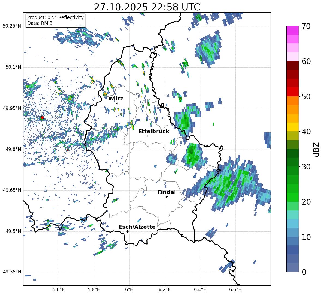The height and width of the screenshot is (295, 323).
Task: Click the 6.2°E longitude label
Action: 165,290
